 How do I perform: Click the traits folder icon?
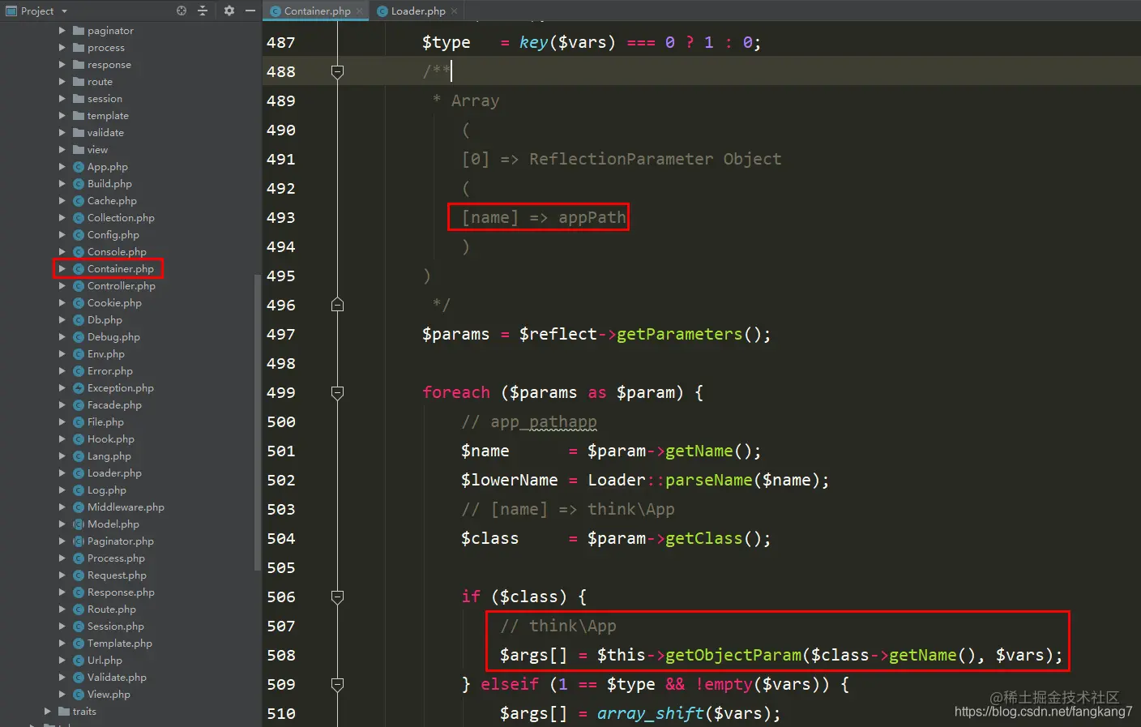64,712
